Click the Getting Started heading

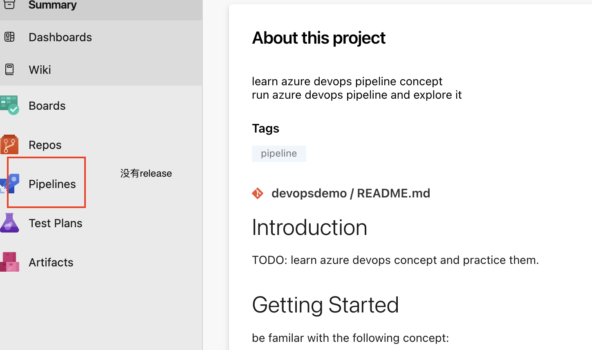pos(325,305)
